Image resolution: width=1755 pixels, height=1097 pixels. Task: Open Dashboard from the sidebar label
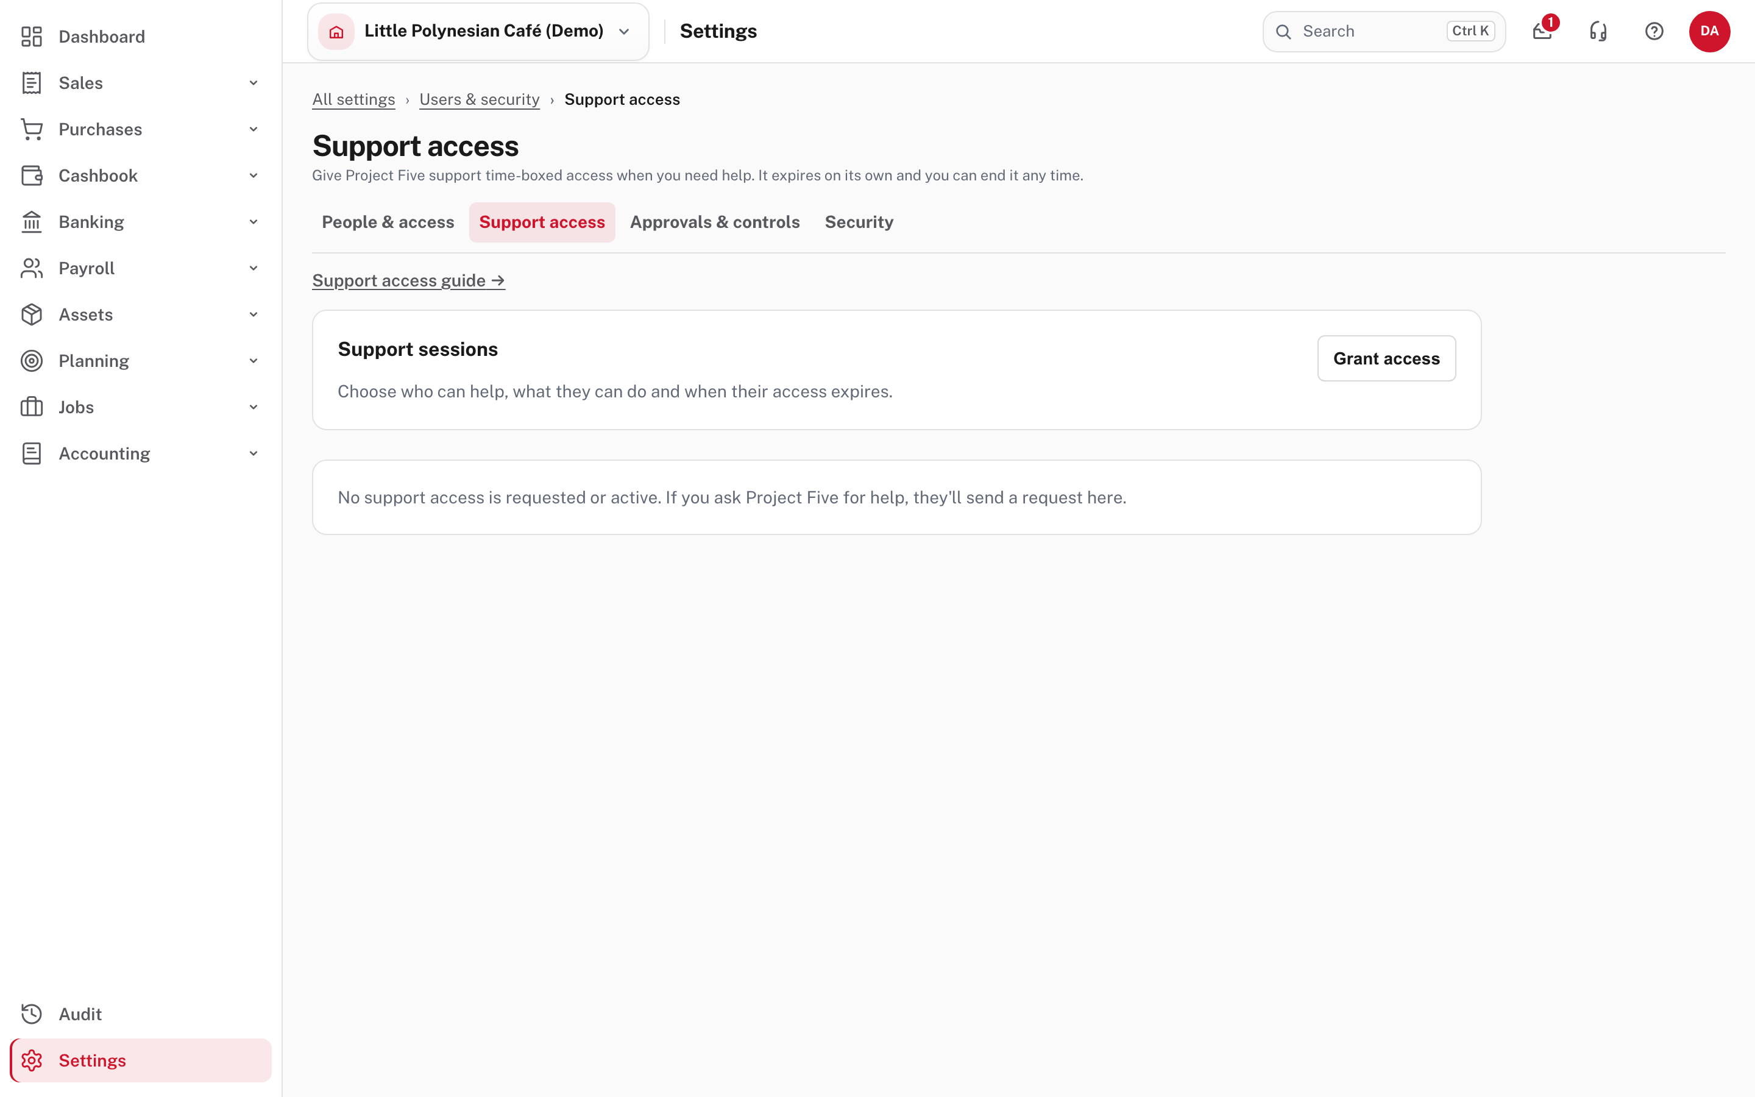(x=102, y=37)
